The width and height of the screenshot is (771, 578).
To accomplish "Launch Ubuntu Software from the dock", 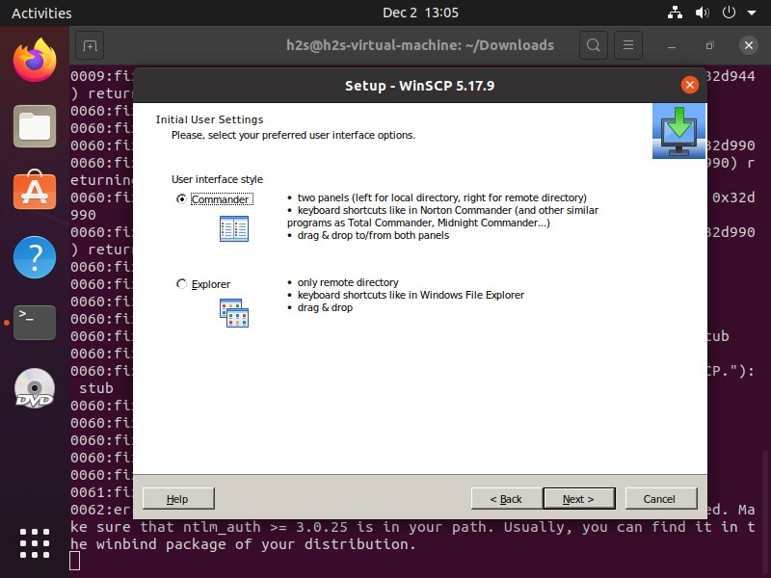I will [35, 191].
